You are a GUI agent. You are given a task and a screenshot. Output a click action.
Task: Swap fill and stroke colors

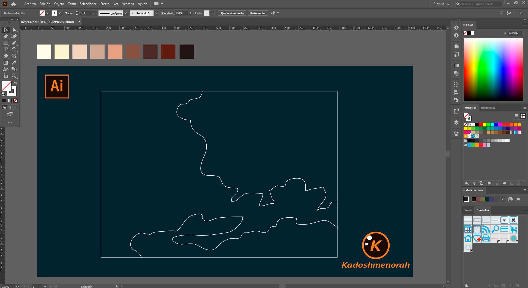tap(15, 83)
